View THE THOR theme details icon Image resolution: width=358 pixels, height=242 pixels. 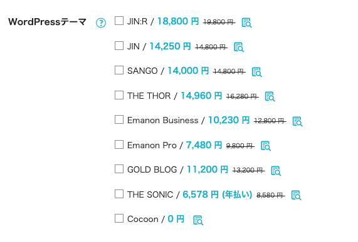coord(270,96)
